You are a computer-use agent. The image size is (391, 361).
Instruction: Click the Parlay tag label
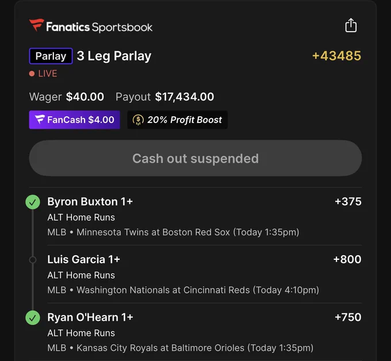click(51, 56)
